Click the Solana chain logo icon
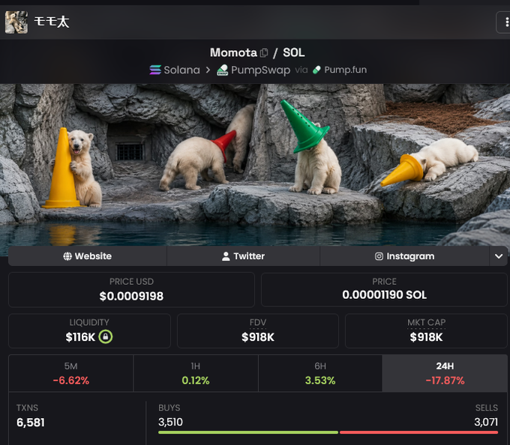Screen dimensions: 510x445 click(155, 70)
